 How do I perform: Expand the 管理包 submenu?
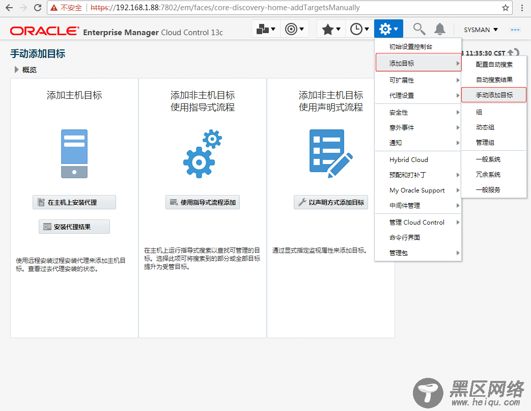click(x=418, y=253)
